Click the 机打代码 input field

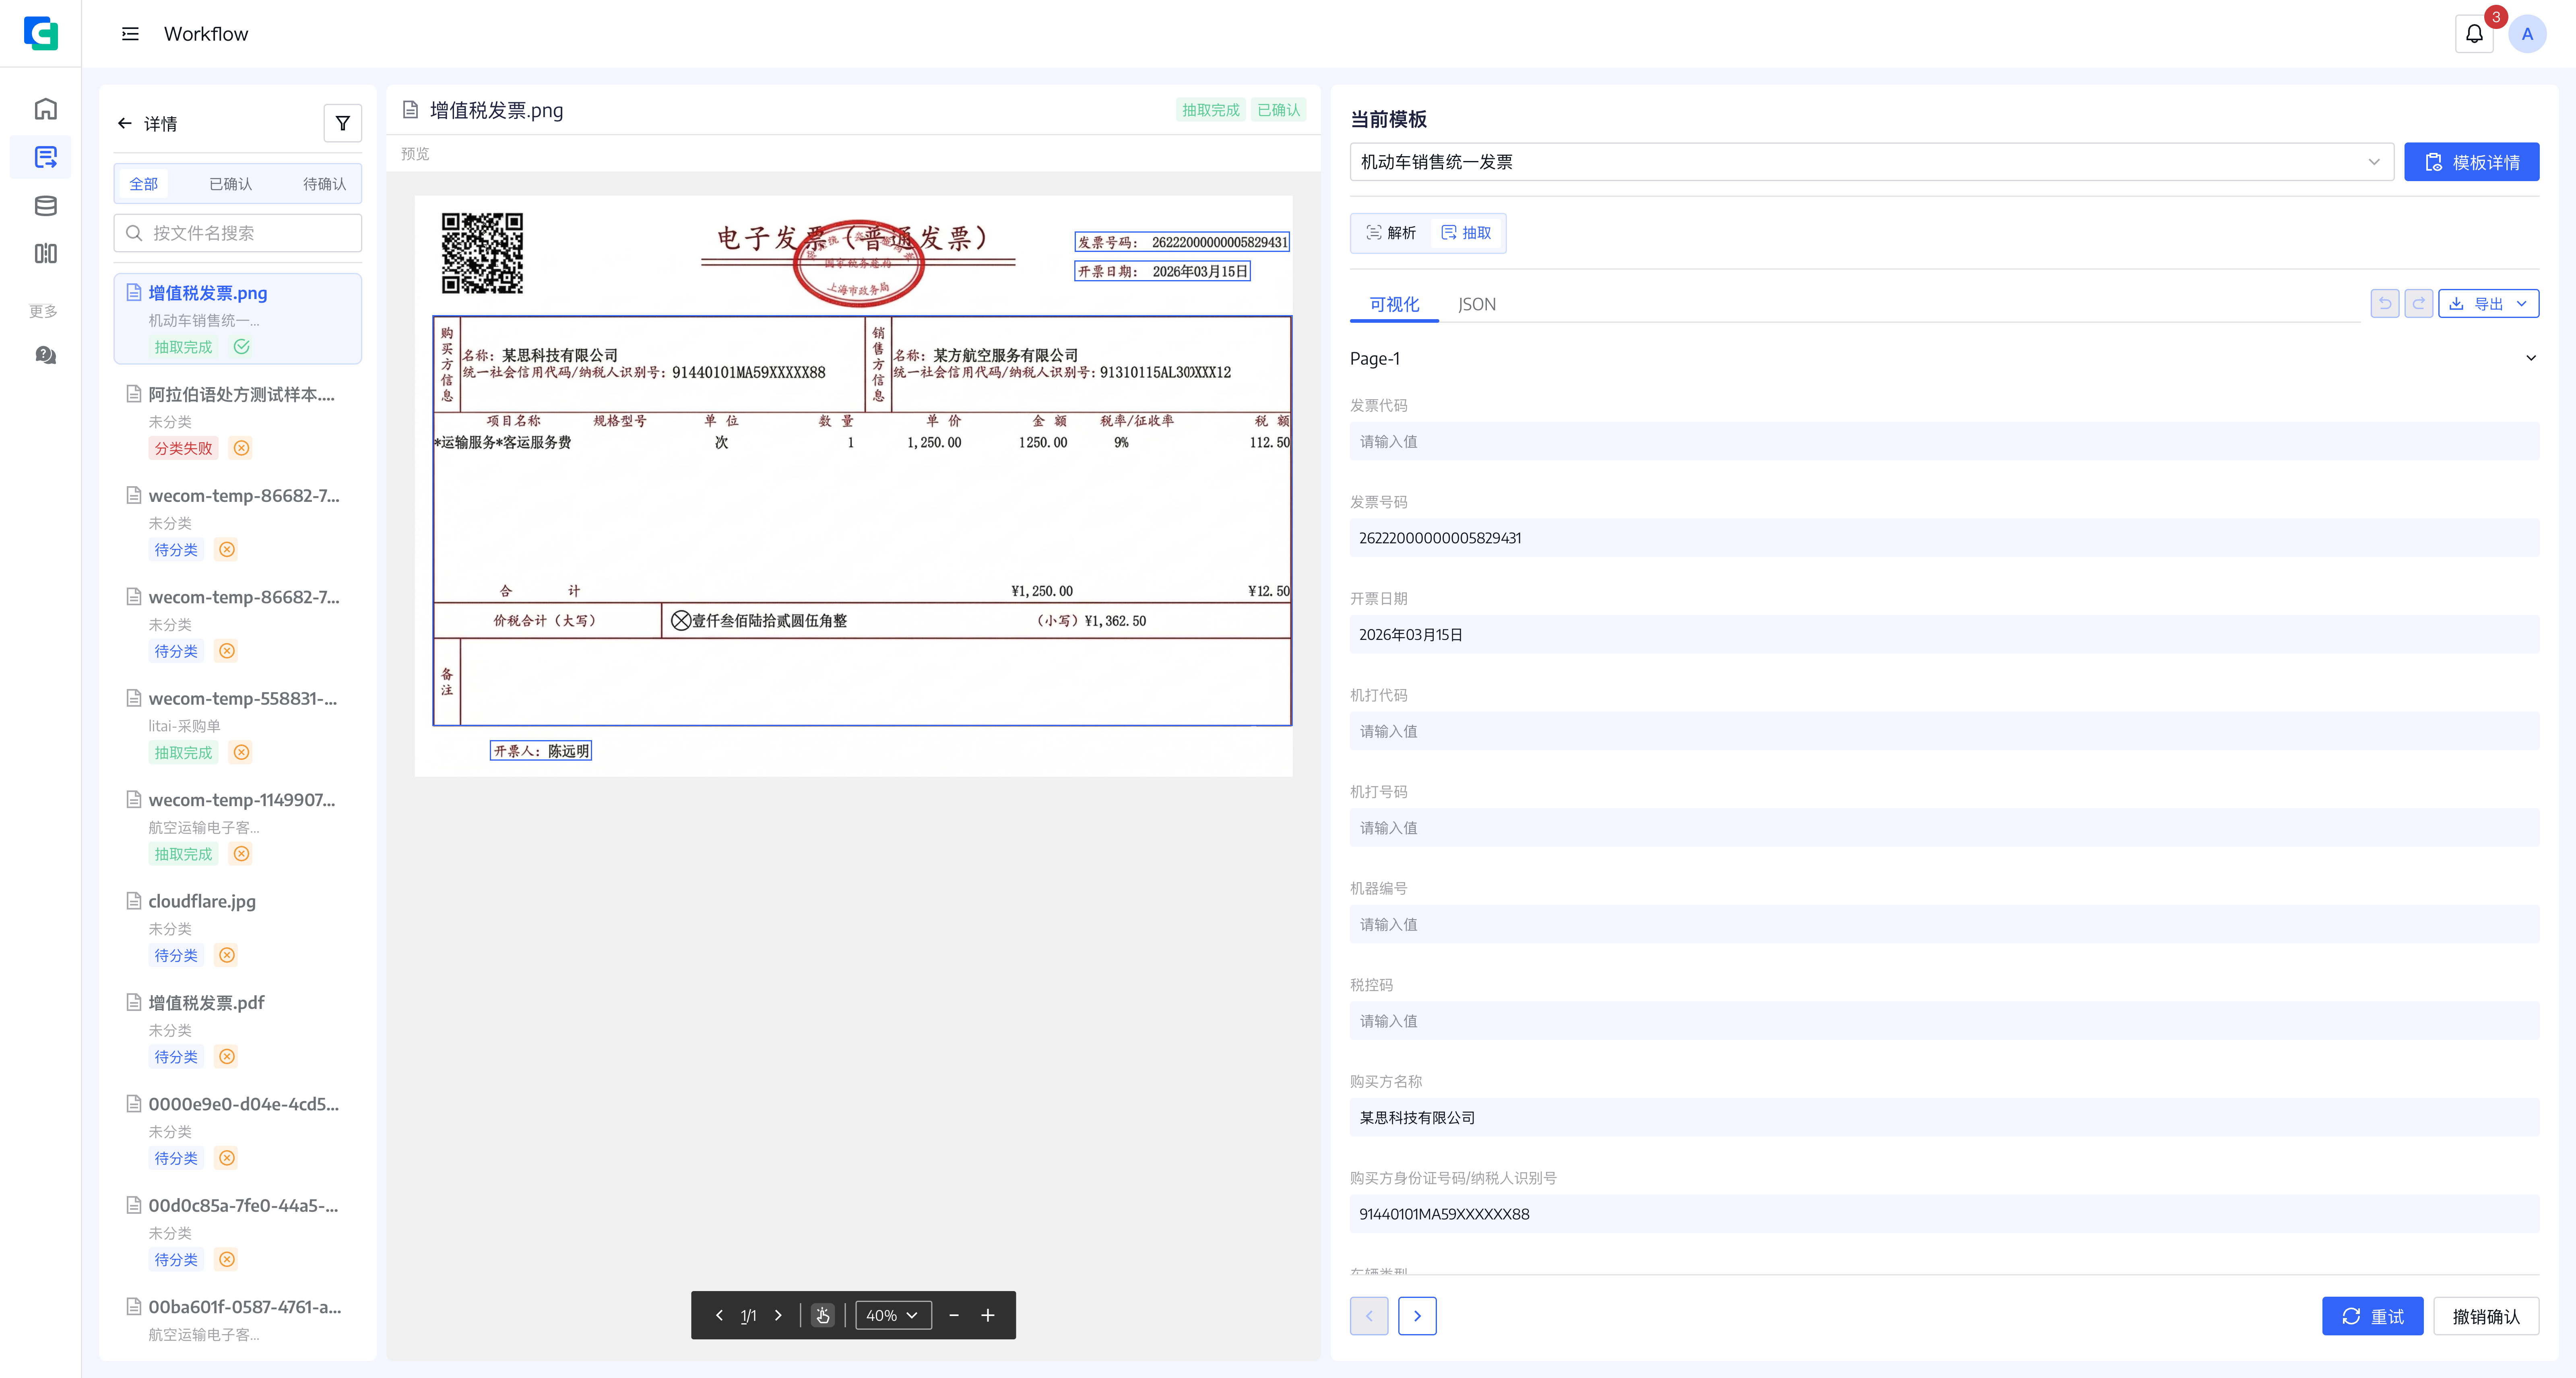[1944, 731]
